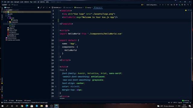Screen dimensions: 193x108
Task: Go to next highlighted error arrow
Action: point(191,10)
